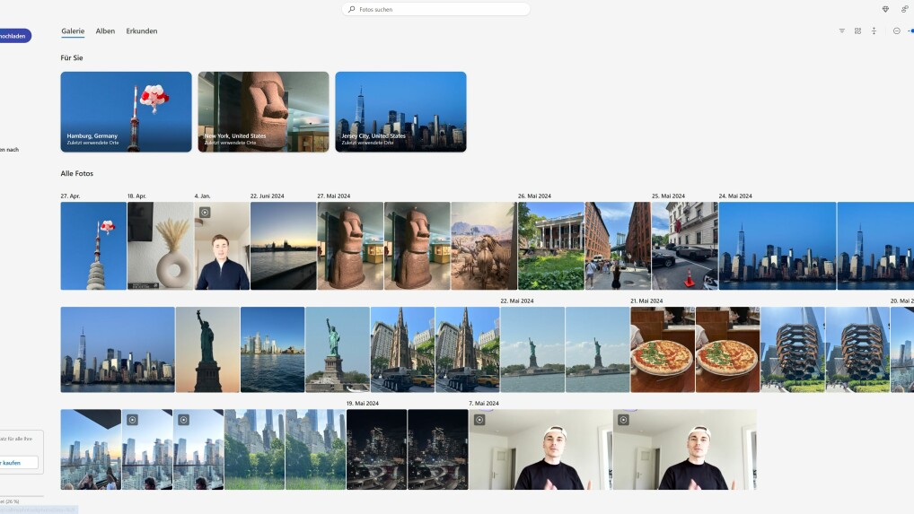Click the '21. Mai 2024' date label
This screenshot has height=514, width=914.
tap(646, 301)
